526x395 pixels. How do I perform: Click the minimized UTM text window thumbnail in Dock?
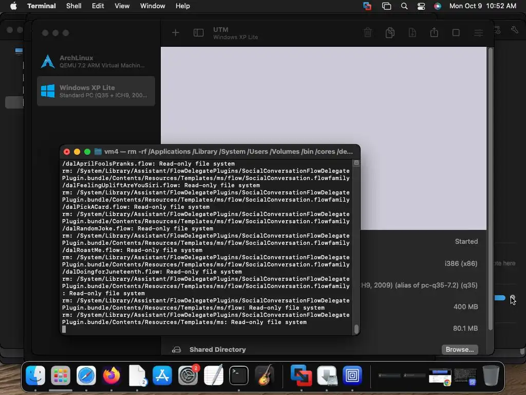[465, 376]
